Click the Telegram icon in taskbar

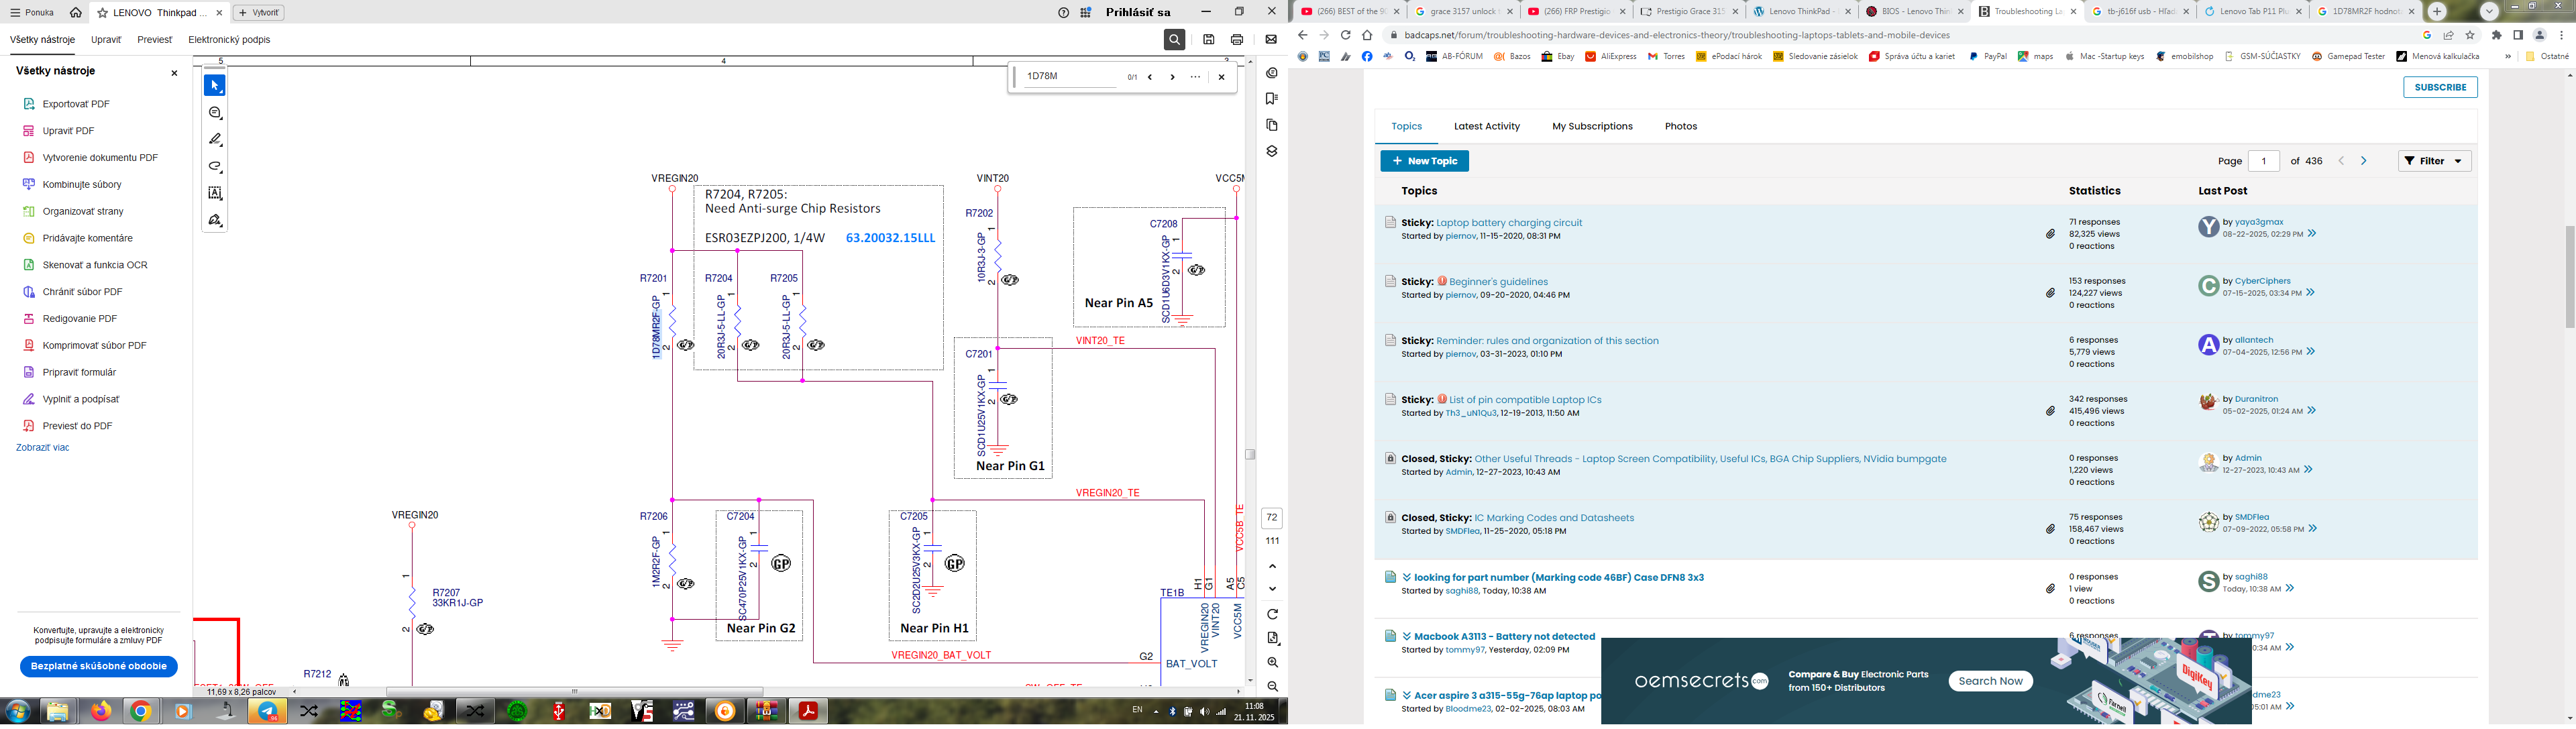pyautogui.click(x=267, y=711)
